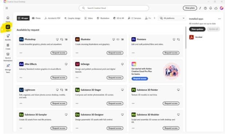Request access for Illustrator
The height and width of the screenshot is (134, 225).
click(115, 53)
